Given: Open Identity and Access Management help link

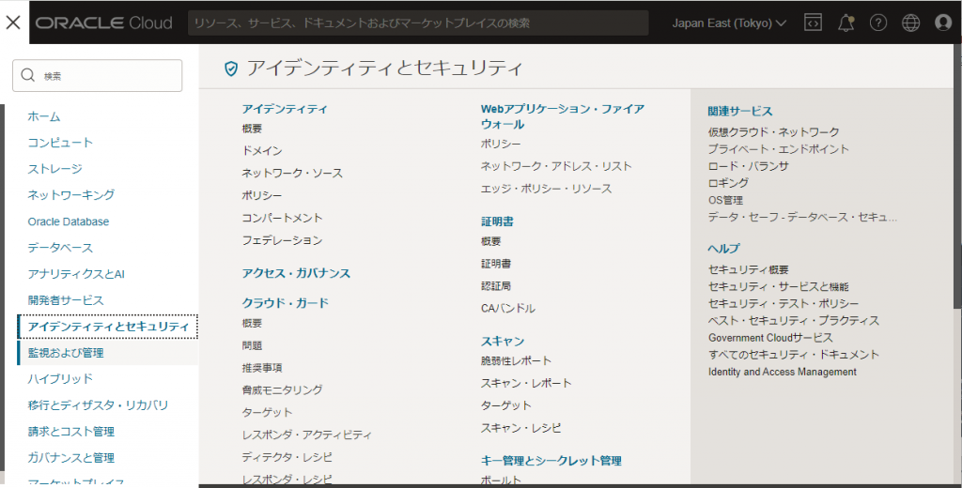Looking at the screenshot, I should (x=783, y=373).
